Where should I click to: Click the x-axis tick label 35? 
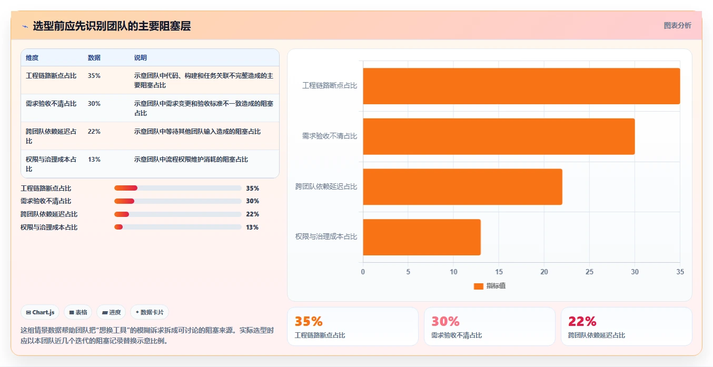point(680,272)
